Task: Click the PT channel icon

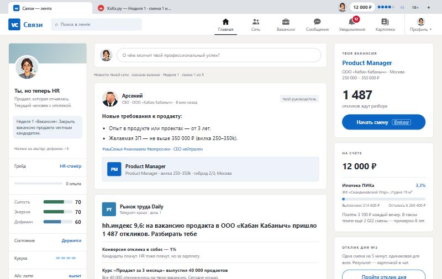Action: (109, 210)
